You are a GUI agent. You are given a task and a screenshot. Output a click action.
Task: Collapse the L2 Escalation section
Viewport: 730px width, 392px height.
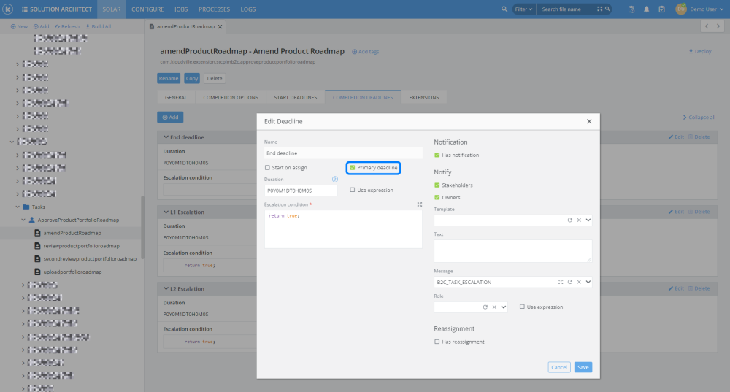point(166,288)
